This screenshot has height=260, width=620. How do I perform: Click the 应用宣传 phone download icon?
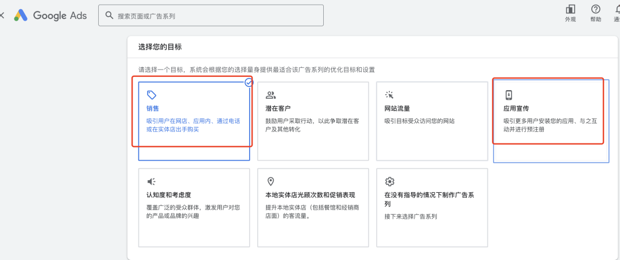pyautogui.click(x=509, y=95)
